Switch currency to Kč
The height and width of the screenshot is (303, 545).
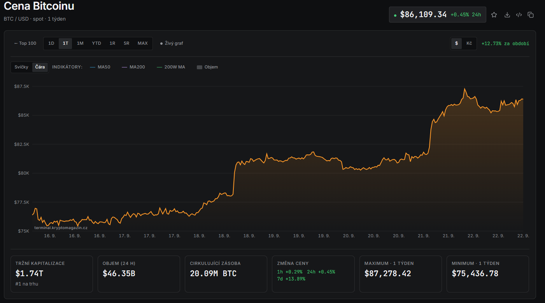coord(469,43)
